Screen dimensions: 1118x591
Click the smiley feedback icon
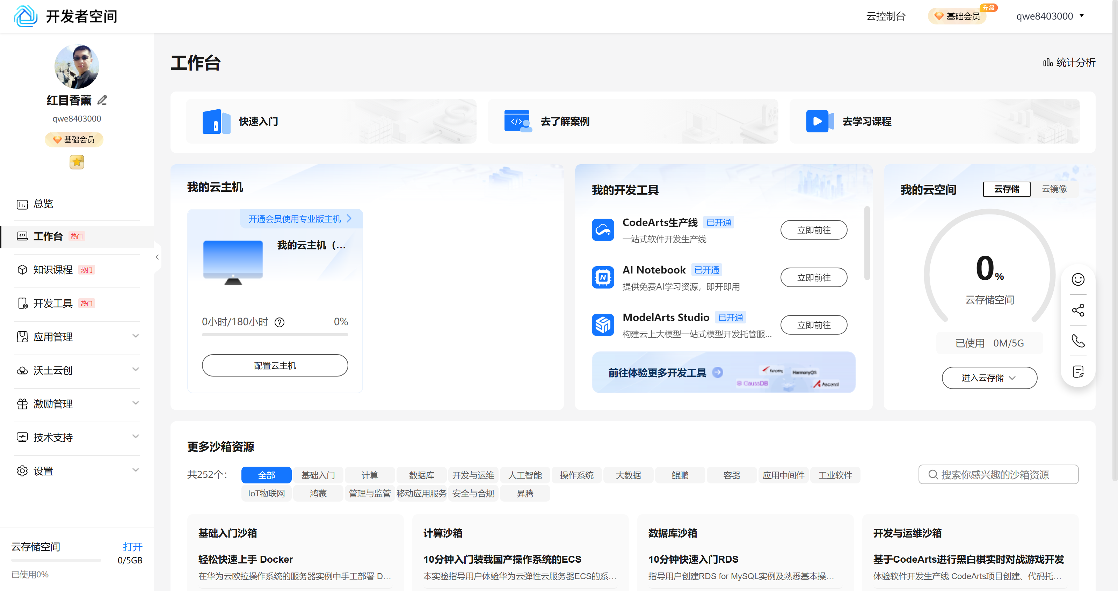(x=1077, y=279)
